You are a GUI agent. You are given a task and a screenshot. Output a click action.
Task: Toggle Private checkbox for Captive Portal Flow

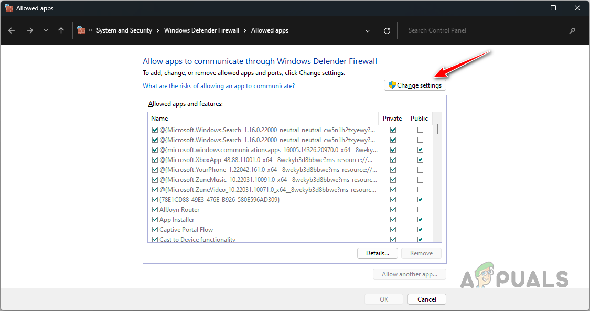coord(393,229)
